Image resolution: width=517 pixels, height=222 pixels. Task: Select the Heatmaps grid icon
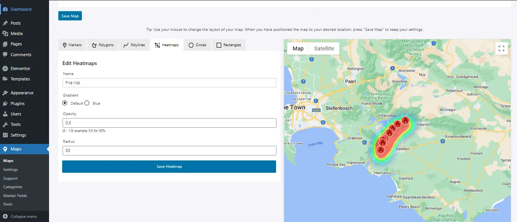click(157, 45)
